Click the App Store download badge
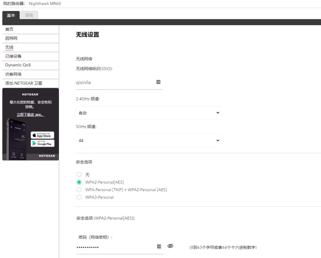321x258 pixels. (x=43, y=135)
